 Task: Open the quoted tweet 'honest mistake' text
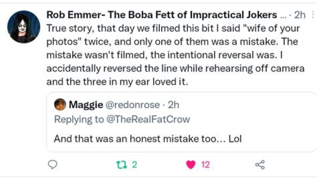point(148,139)
